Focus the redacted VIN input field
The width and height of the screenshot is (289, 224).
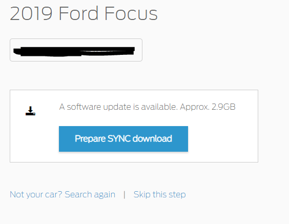(x=76, y=50)
